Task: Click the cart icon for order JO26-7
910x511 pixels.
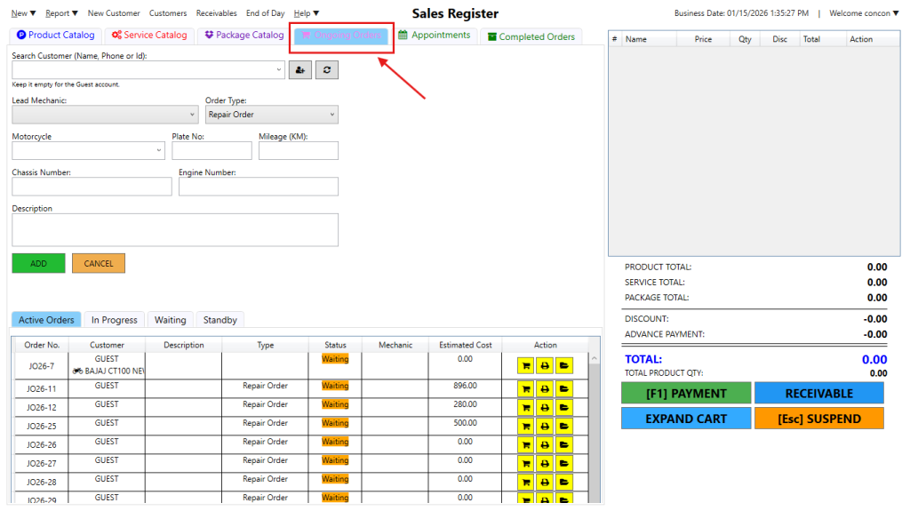Action: coord(525,365)
